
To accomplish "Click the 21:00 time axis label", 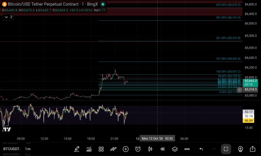I will pos(114,139).
